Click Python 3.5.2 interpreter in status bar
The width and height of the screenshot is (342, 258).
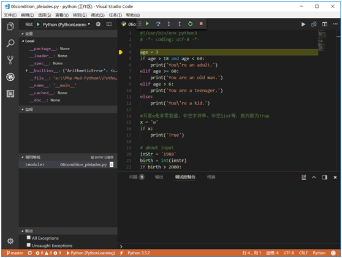(139, 253)
